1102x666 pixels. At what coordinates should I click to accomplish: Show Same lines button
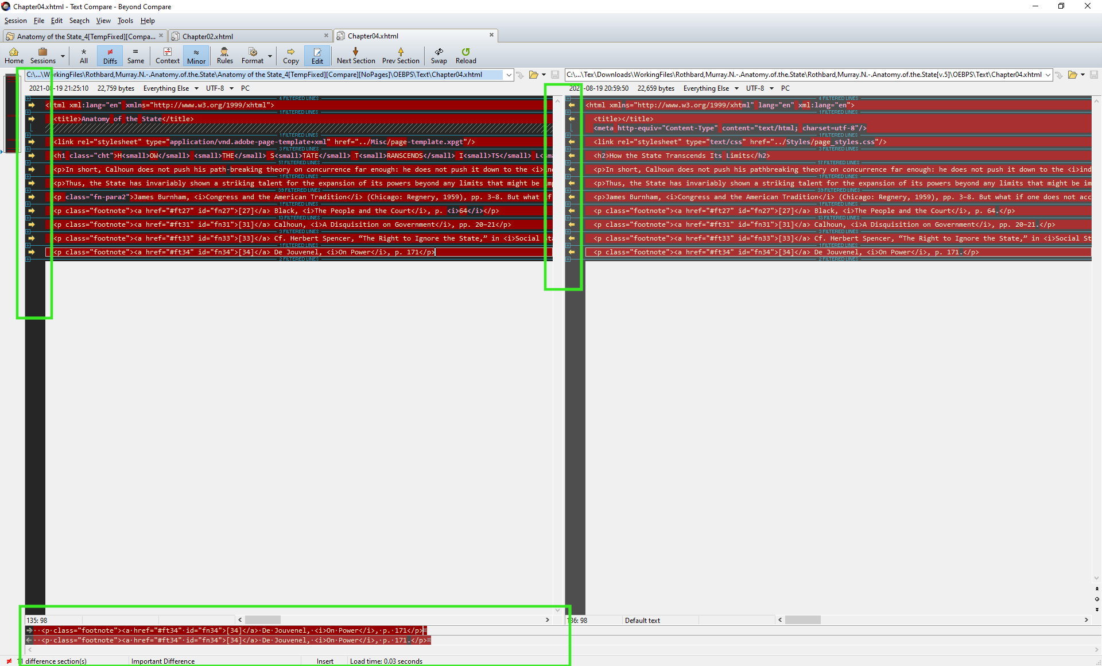[135, 55]
